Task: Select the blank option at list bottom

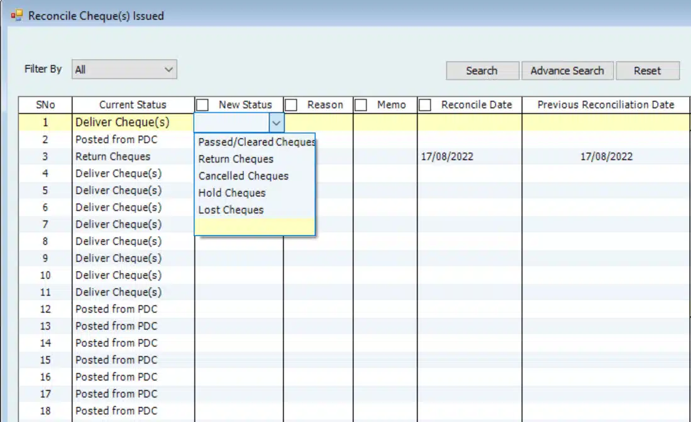Action: click(x=255, y=226)
